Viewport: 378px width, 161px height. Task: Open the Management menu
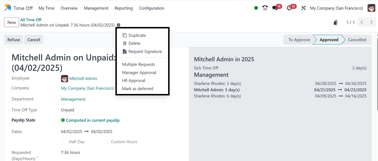96,8
